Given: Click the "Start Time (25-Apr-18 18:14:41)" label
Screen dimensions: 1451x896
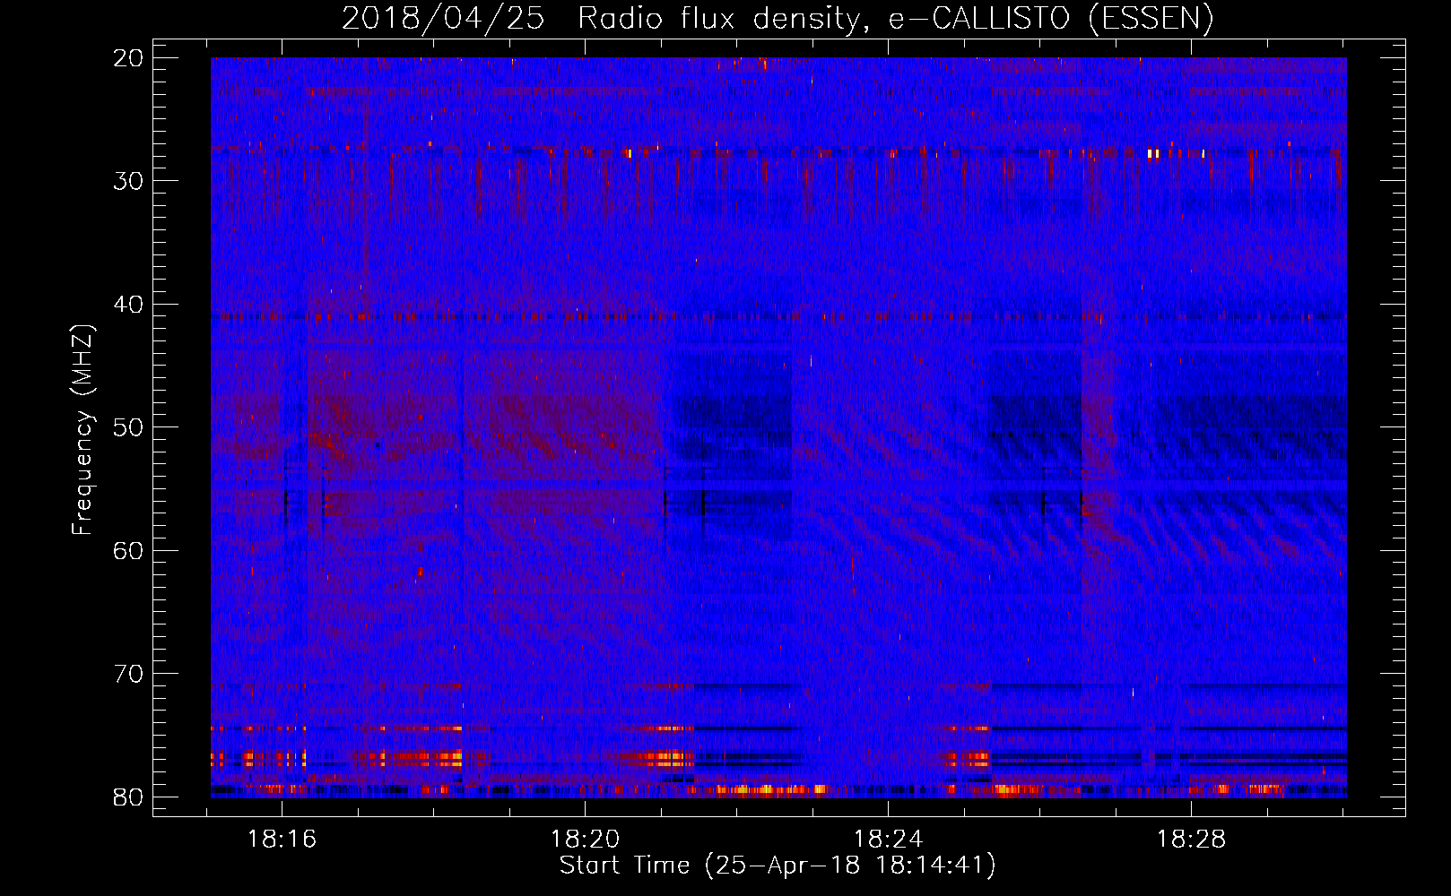Looking at the screenshot, I should [778, 866].
